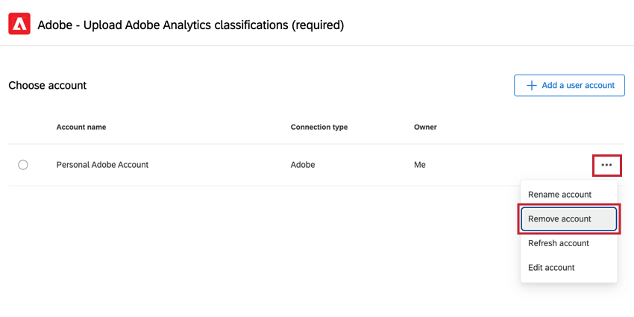634x317 pixels.
Task: Click Refresh account menu entry
Action: (558, 243)
